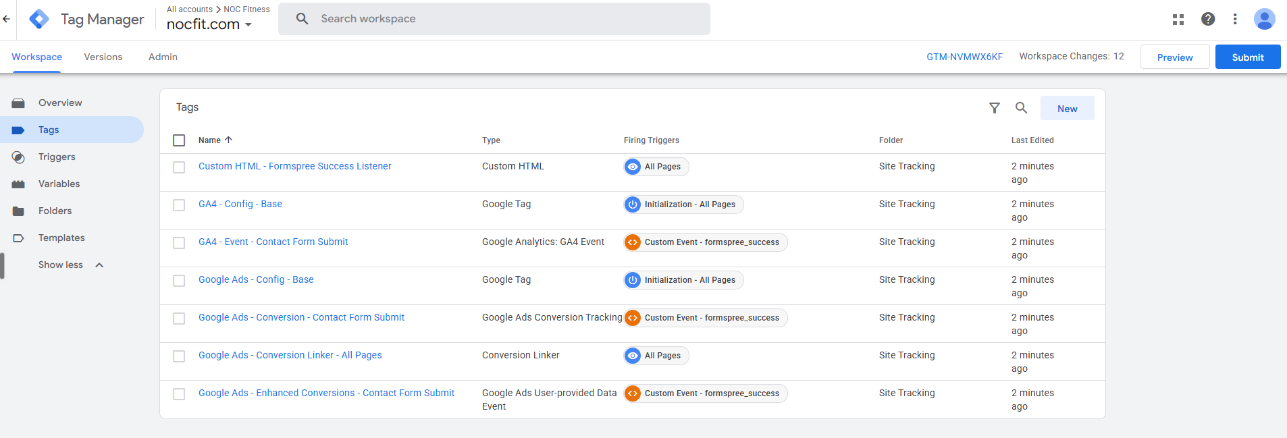Click All accounts breadcrumb
The image size is (1287, 438).
pos(190,9)
